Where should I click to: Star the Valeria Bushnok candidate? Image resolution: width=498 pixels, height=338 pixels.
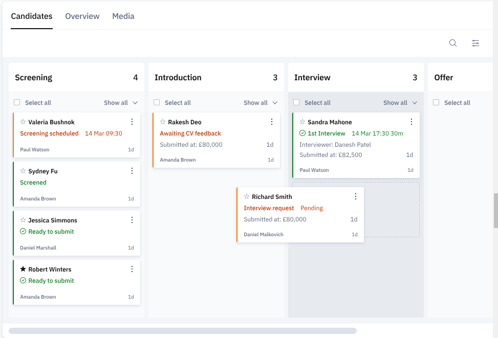point(23,122)
